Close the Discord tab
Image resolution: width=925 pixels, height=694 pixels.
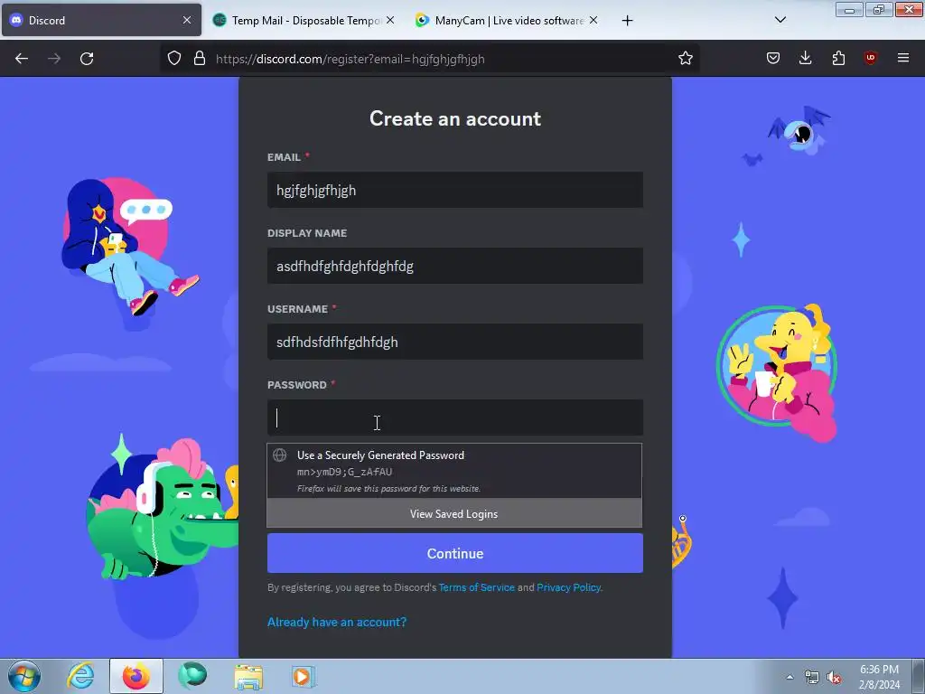click(186, 20)
